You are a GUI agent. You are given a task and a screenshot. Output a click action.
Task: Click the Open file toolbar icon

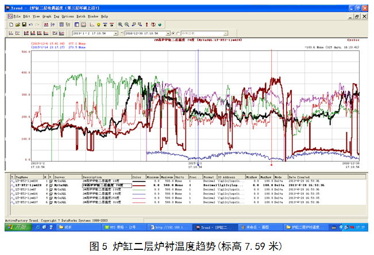tap(16, 25)
